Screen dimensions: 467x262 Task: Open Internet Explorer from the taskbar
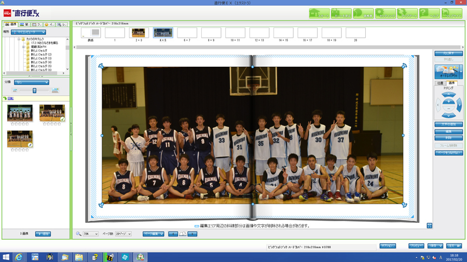[19, 257]
